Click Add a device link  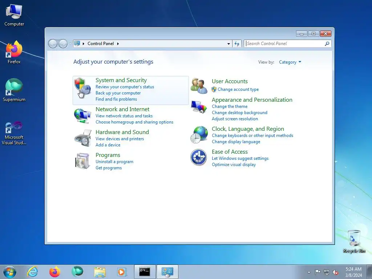[x=108, y=145]
